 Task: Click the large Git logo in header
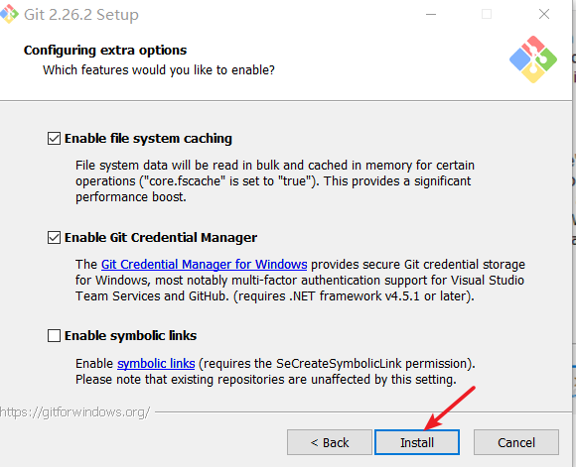[533, 59]
